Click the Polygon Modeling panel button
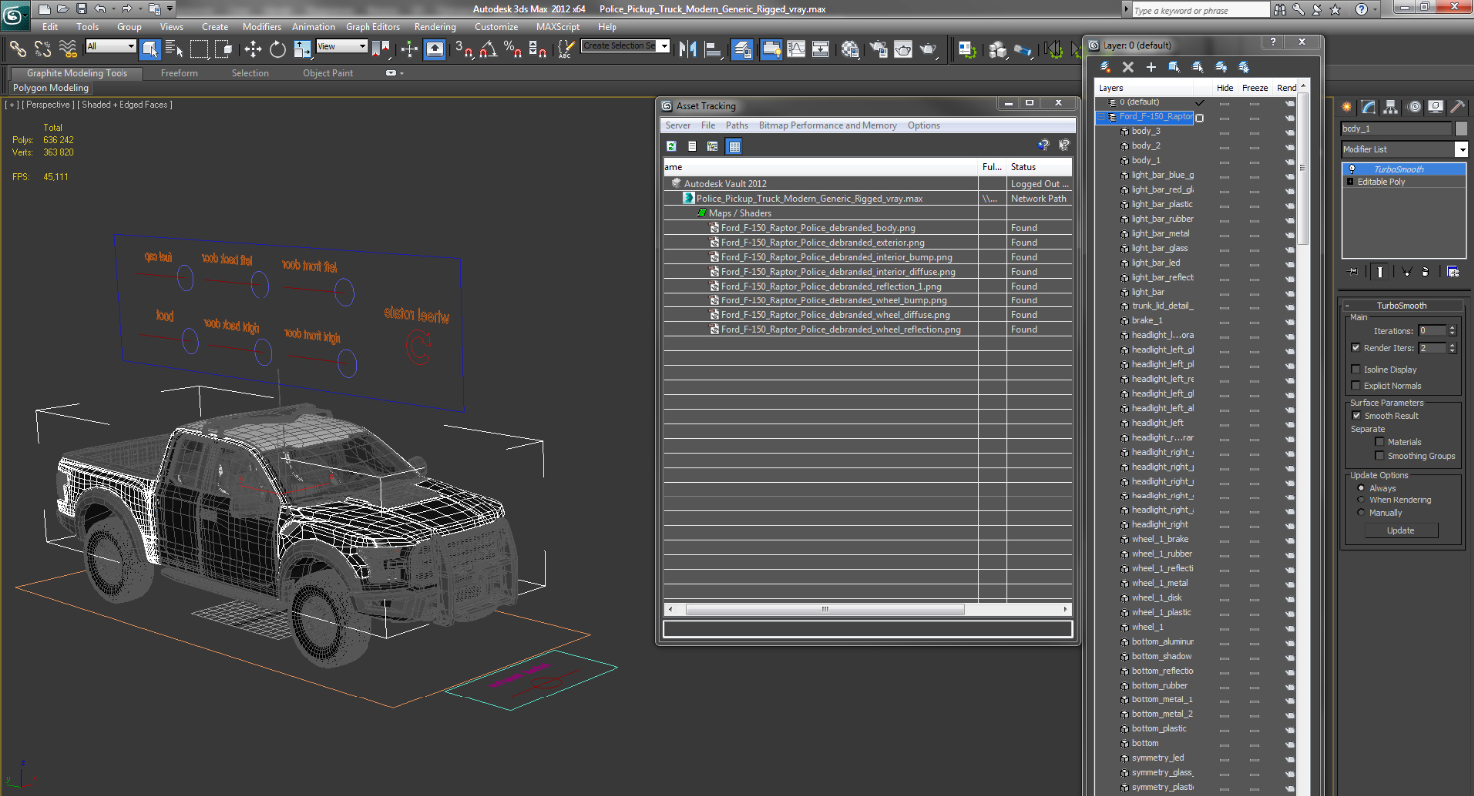Viewport: 1474px width, 796px height. click(x=50, y=88)
